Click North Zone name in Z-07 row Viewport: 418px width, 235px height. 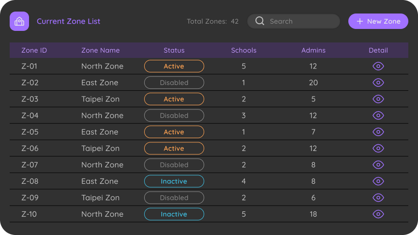point(103,165)
